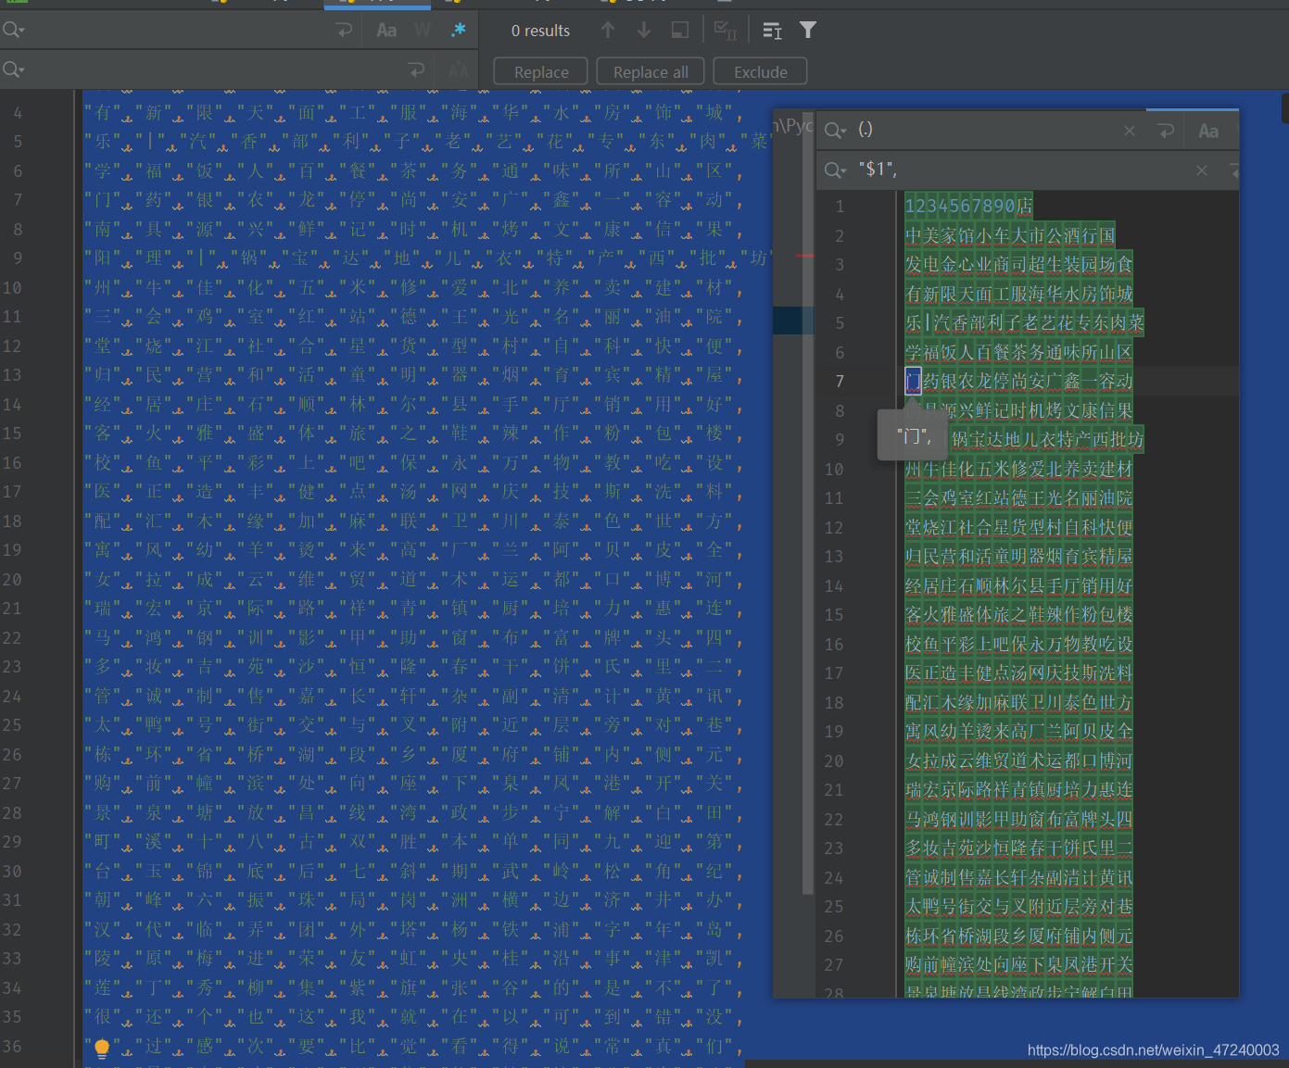The height and width of the screenshot is (1068, 1289).
Task: Click popup line 2 text 中美家馆小车大市公酒行国
Action: [1010, 235]
